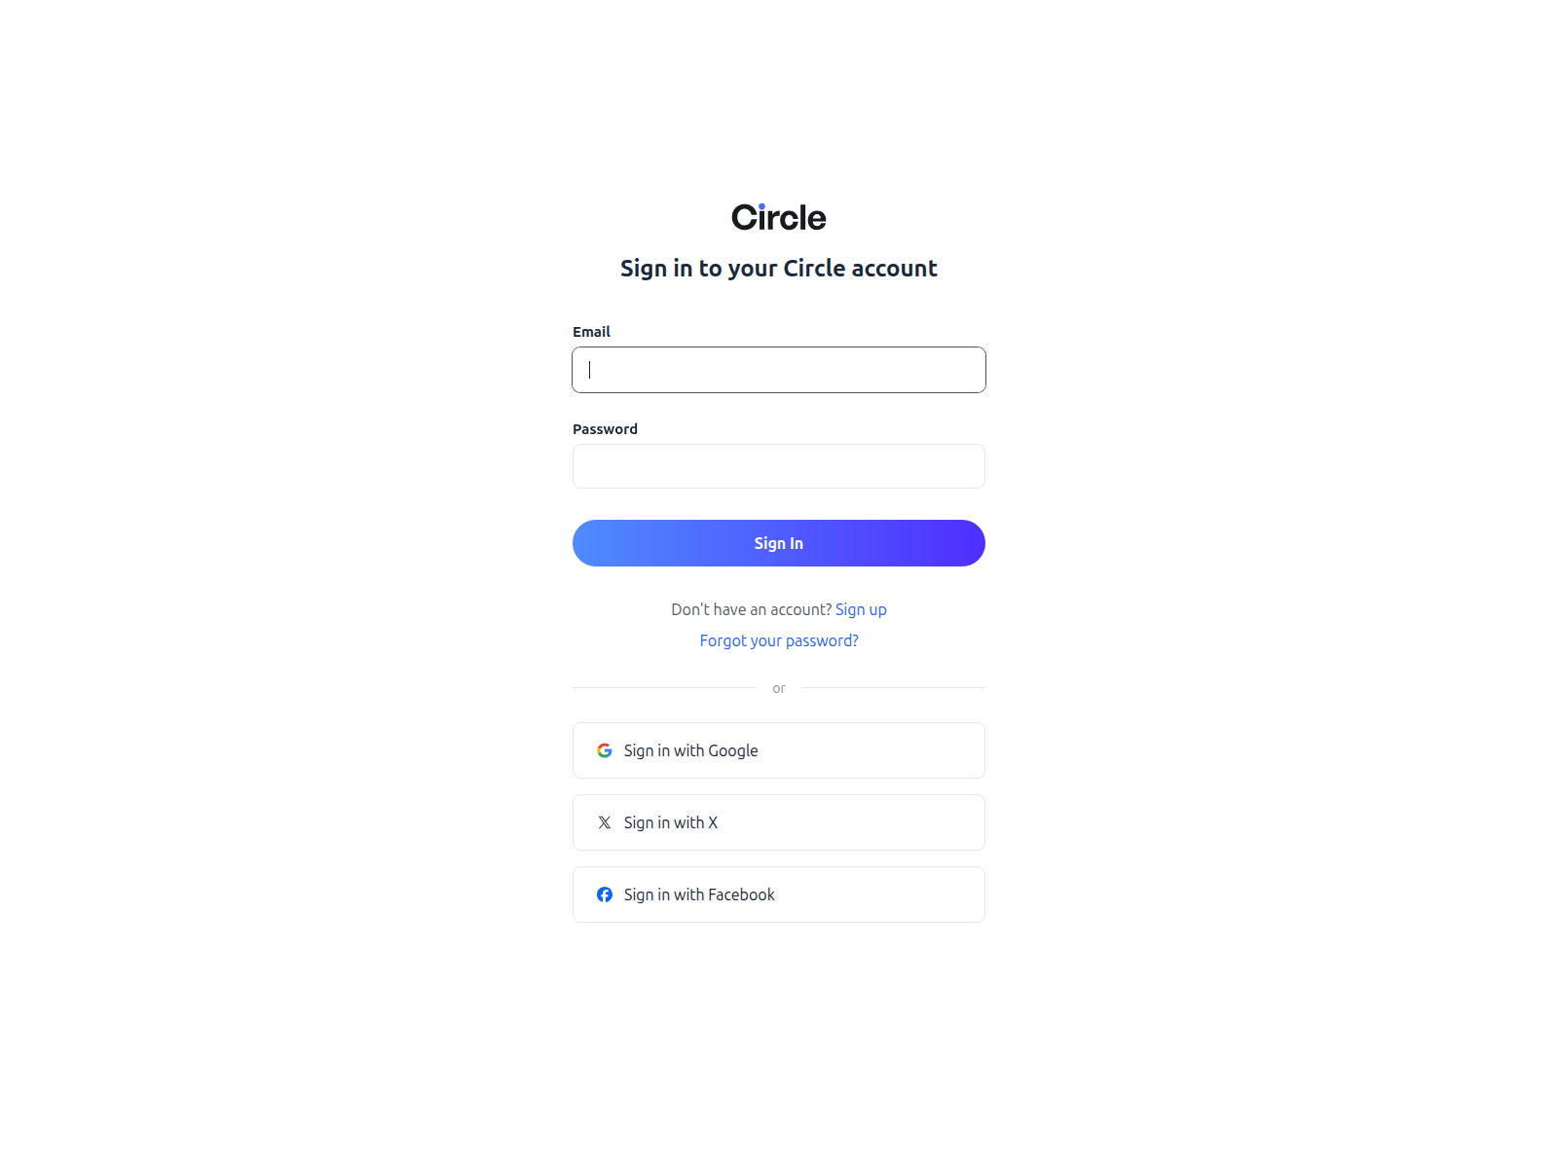Open the Sign up link
Viewport: 1558px width, 1168px height.
pyautogui.click(x=861, y=609)
